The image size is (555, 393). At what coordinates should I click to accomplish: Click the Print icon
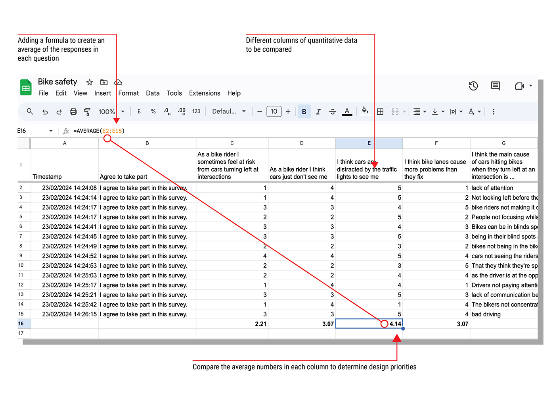(x=73, y=112)
